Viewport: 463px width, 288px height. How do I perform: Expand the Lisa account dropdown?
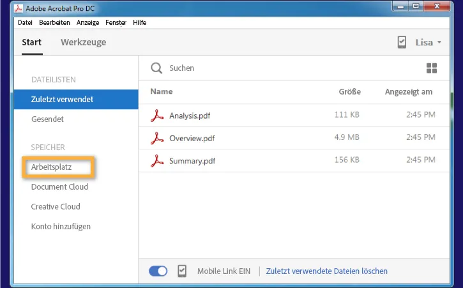pyautogui.click(x=428, y=43)
